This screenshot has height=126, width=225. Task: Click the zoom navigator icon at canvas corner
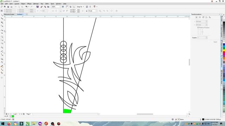(189, 114)
